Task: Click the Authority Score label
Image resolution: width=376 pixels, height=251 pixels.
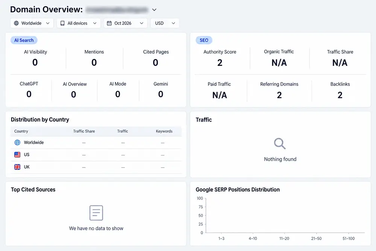Action: [x=220, y=52]
